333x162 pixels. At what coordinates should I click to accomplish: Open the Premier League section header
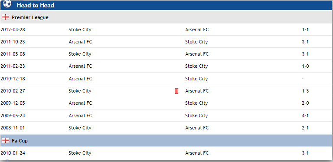[x=166, y=17]
